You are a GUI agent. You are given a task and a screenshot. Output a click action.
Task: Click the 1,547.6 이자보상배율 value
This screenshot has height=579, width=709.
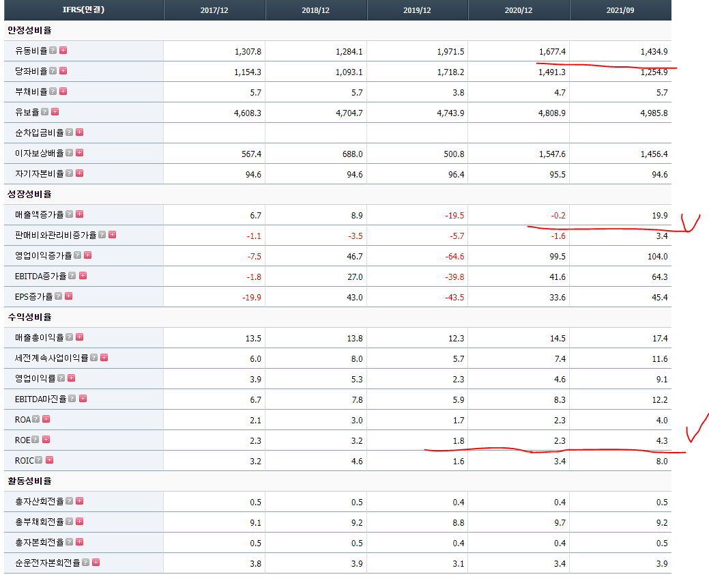(552, 154)
